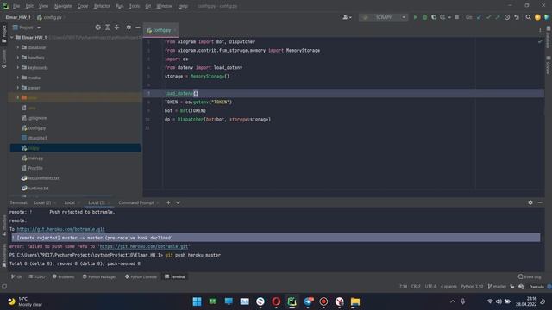552x310 pixels.
Task: Open the Opera browser taskbar icon
Action: [x=276, y=301]
